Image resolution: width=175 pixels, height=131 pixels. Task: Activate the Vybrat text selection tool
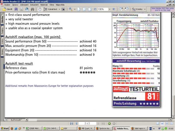[52, 9]
